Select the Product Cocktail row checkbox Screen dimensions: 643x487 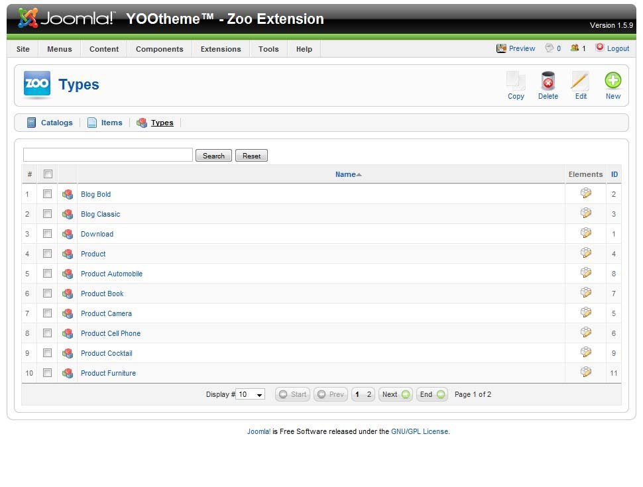[x=48, y=353]
